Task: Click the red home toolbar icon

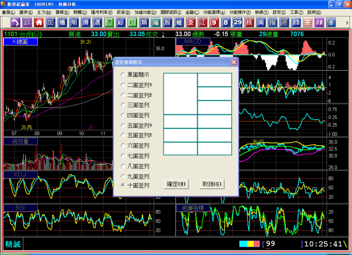Action: click(39, 22)
